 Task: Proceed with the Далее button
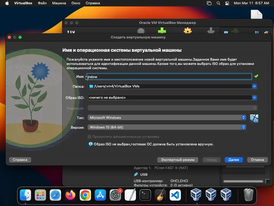[234, 160]
